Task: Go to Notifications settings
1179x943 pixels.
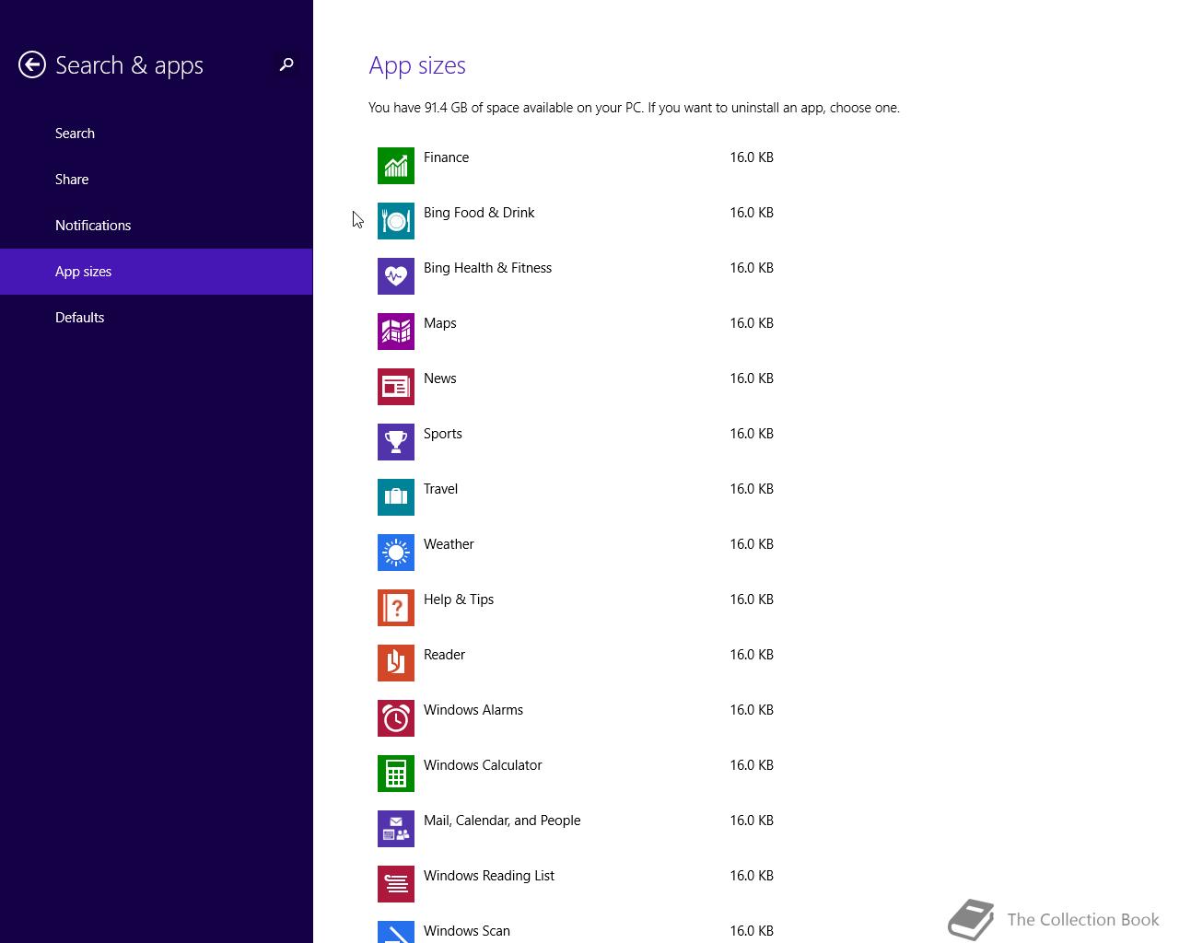Action: click(157, 226)
